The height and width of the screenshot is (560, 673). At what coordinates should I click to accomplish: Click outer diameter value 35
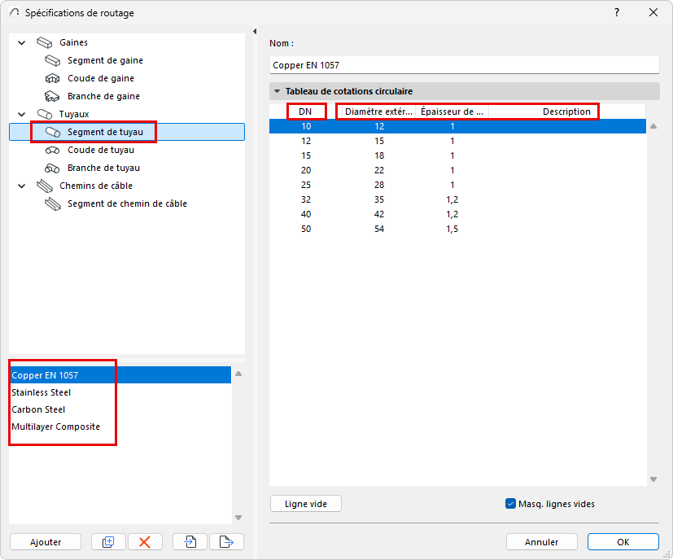(379, 199)
